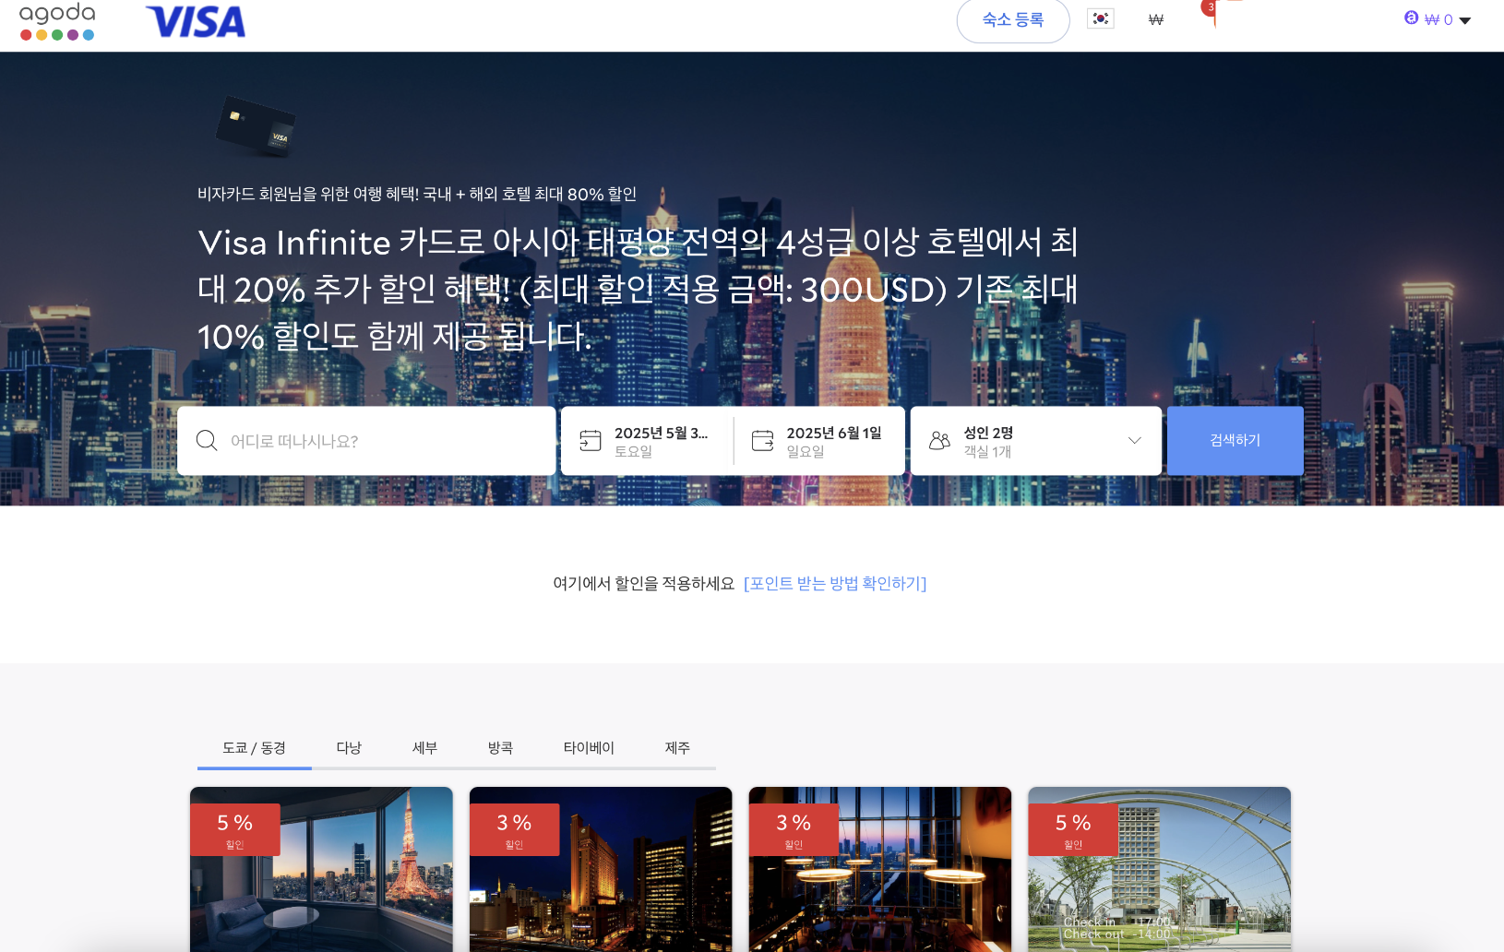The height and width of the screenshot is (952, 1504).
Task: Switch to the 제주 tab
Action: coord(677,747)
